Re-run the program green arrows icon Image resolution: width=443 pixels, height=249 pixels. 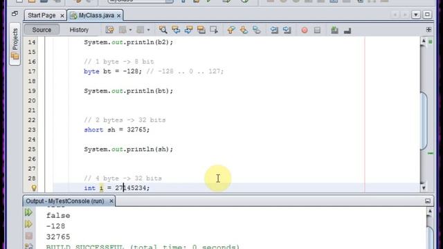(28, 212)
